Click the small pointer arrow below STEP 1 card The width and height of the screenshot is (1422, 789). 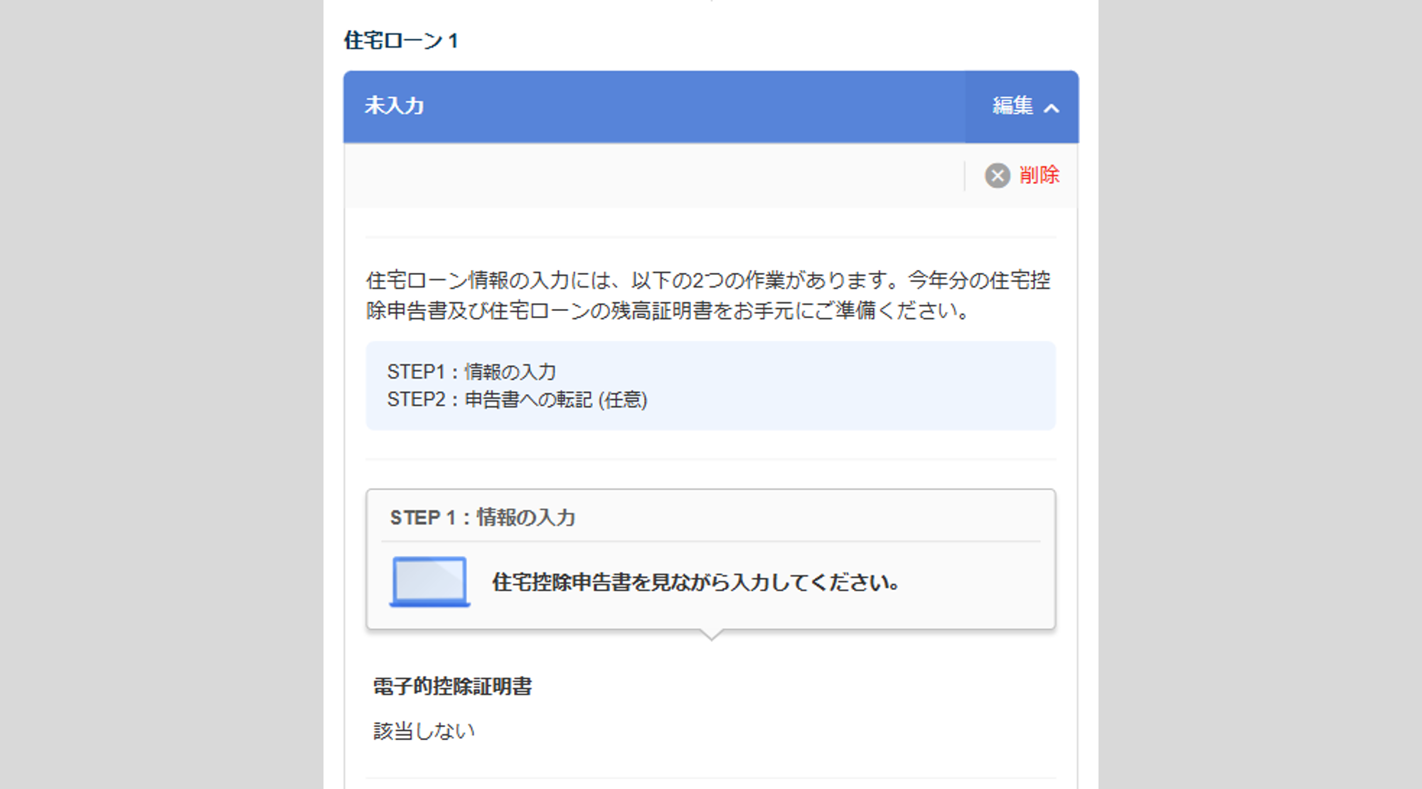[x=711, y=634]
